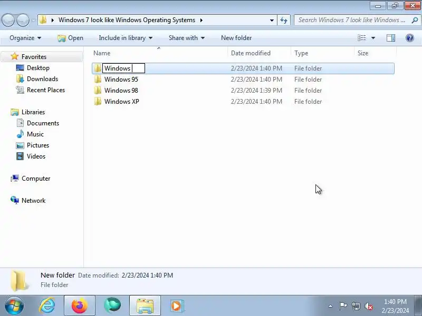422x316 pixels.
Task: Click the New folder button
Action: (236, 38)
